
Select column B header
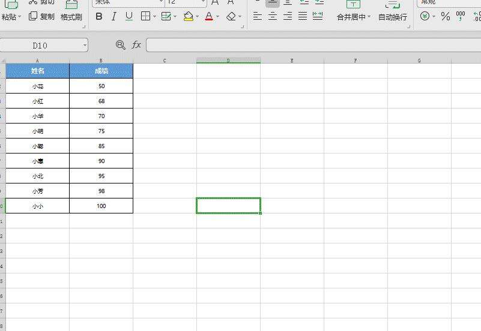[x=101, y=61]
